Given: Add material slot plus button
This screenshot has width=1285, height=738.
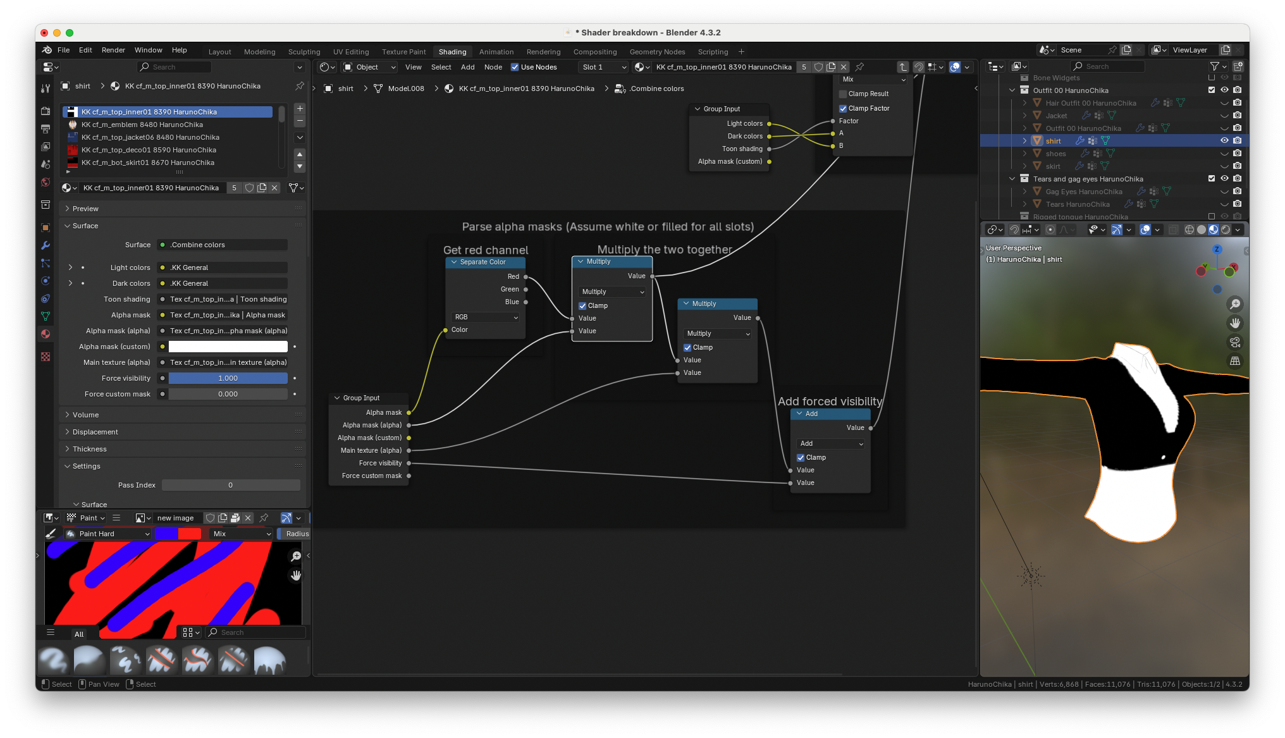Looking at the screenshot, I should pyautogui.click(x=300, y=109).
